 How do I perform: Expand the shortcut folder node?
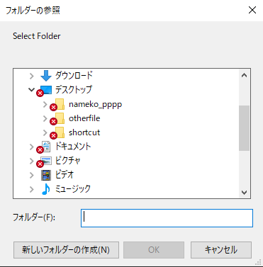45,132
